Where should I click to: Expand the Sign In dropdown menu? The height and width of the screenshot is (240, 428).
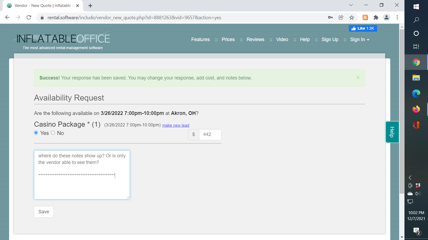tap(360, 39)
